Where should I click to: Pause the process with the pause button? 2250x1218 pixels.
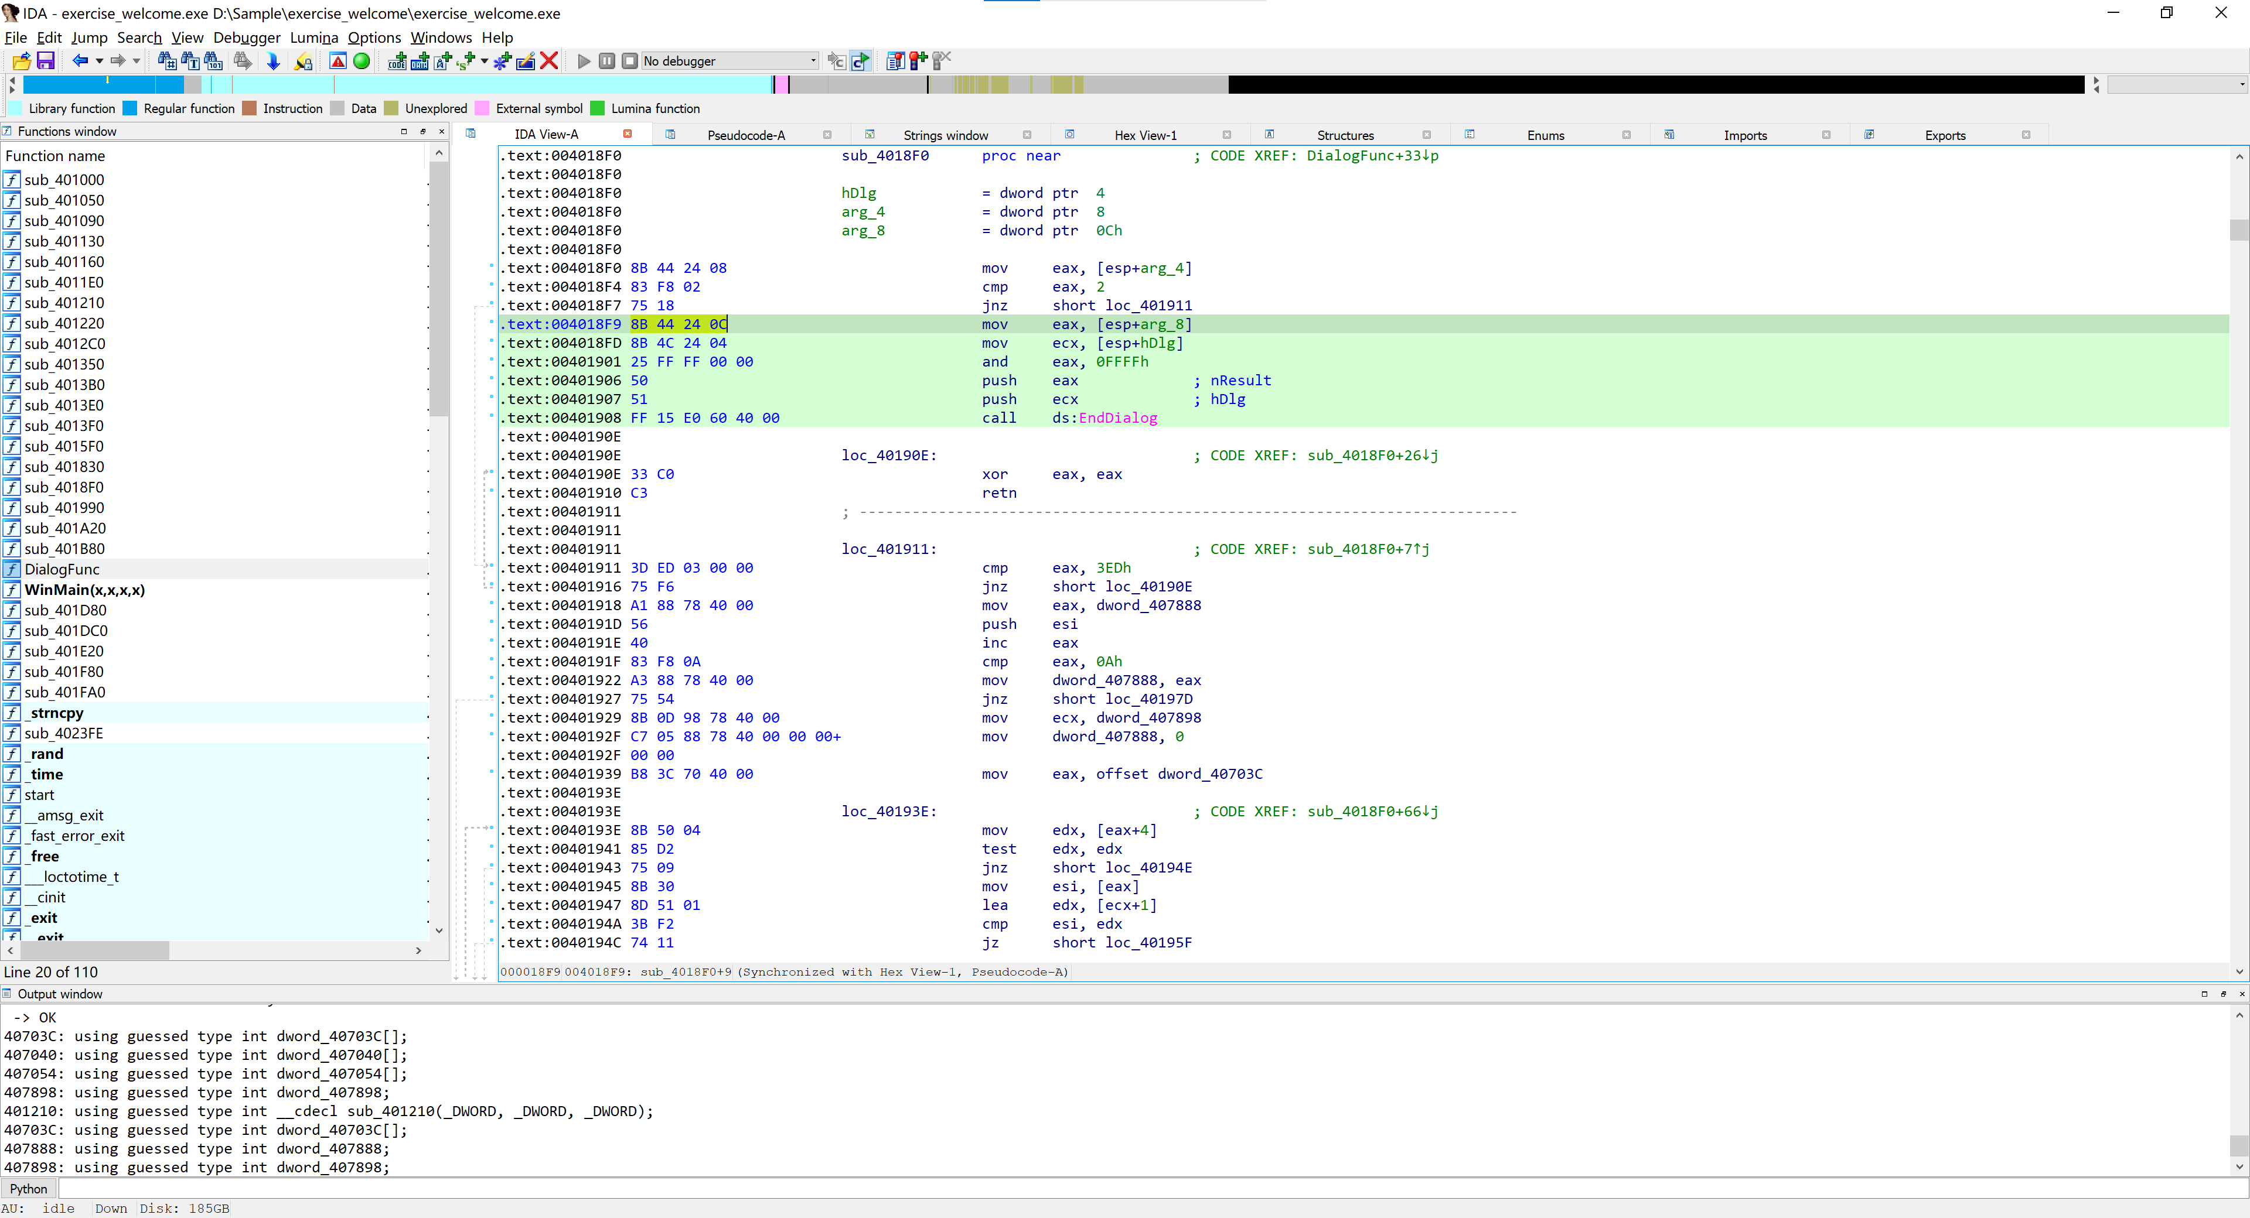coord(607,61)
